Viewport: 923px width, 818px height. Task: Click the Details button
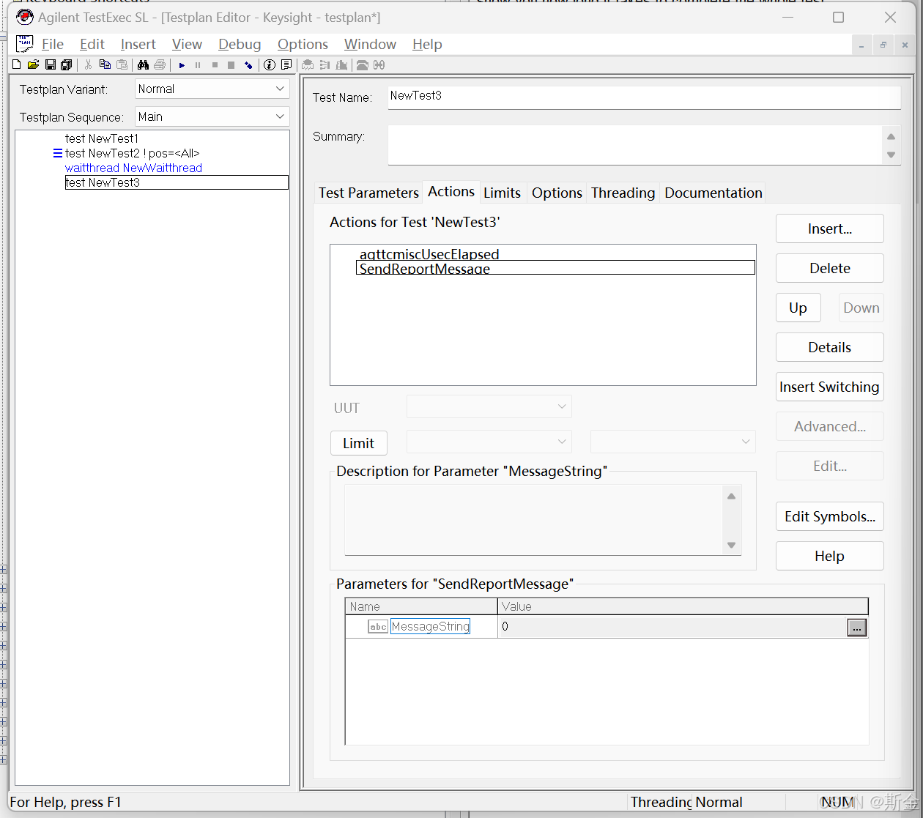pyautogui.click(x=830, y=347)
